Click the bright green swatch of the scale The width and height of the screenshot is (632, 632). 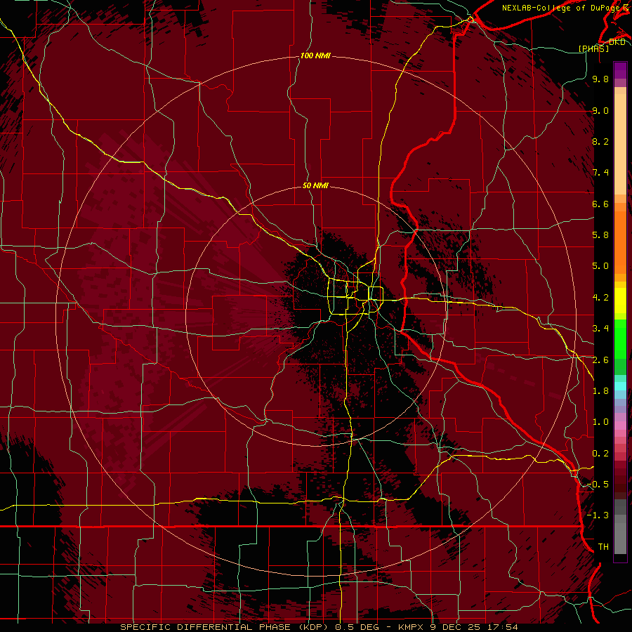[x=620, y=338]
